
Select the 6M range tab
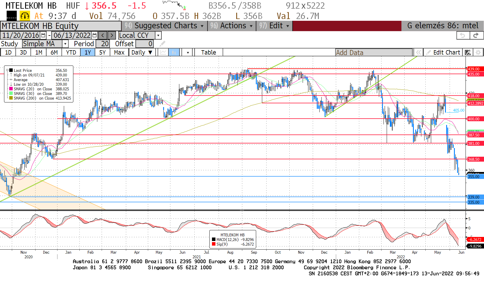coord(54,52)
